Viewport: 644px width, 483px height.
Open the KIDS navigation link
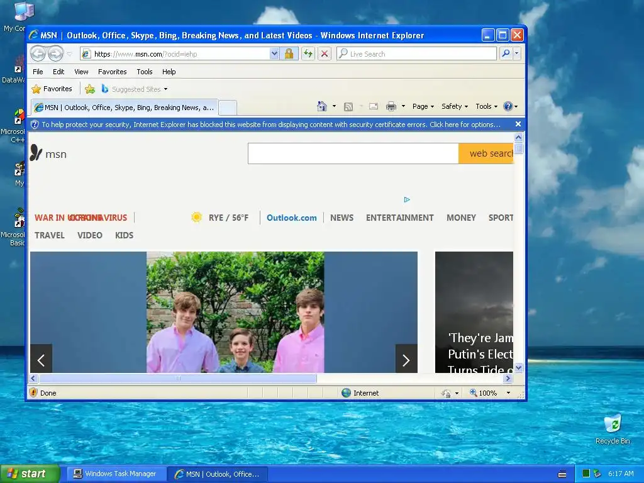coord(124,235)
